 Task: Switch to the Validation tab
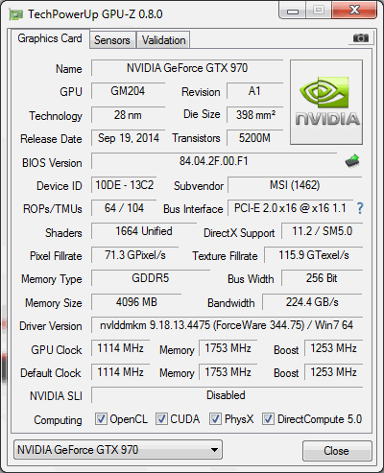(163, 40)
